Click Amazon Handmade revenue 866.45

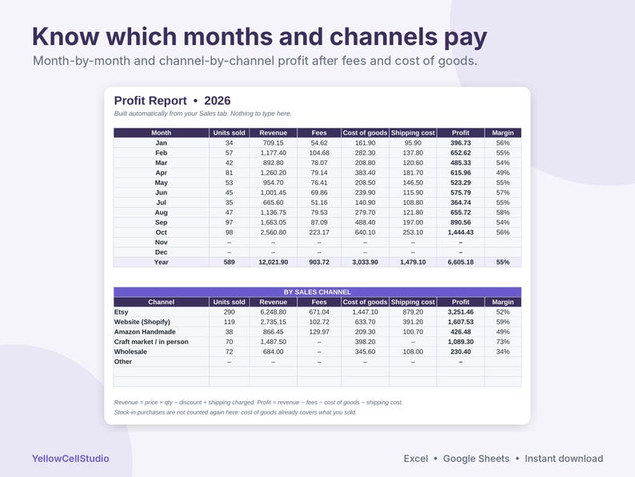(273, 332)
